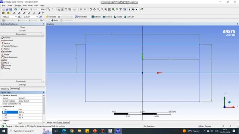
Task: Click the Dimensions toolbox scroll-up arrow
Action: [43, 34]
